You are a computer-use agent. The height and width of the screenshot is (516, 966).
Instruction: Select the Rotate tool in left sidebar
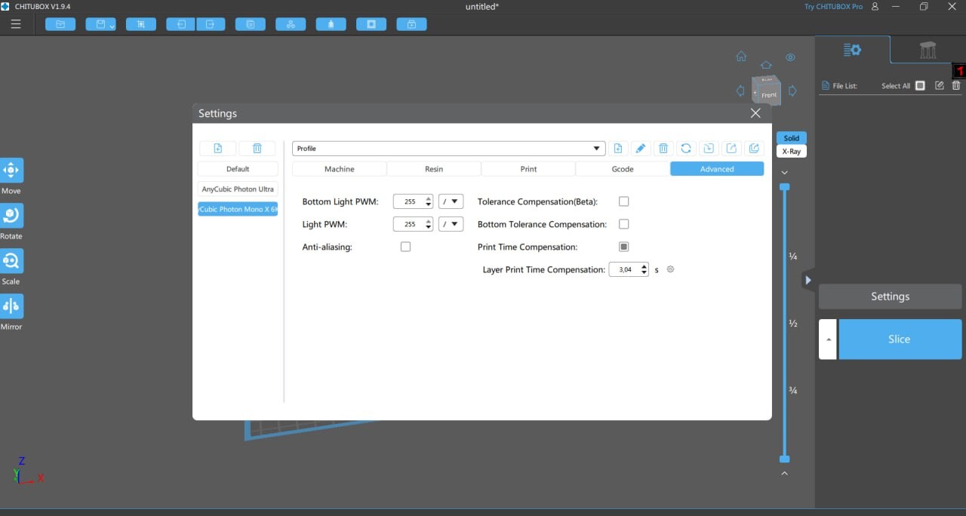(x=11, y=217)
